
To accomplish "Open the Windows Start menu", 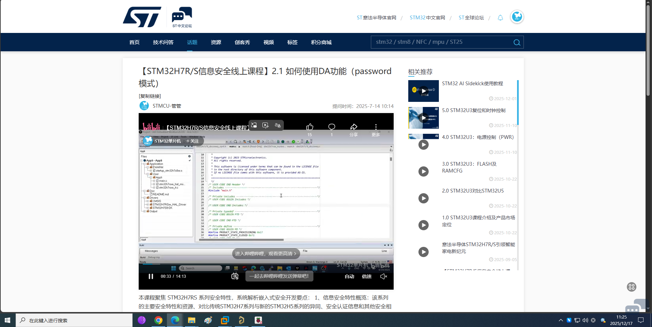I will pyautogui.click(x=7, y=320).
